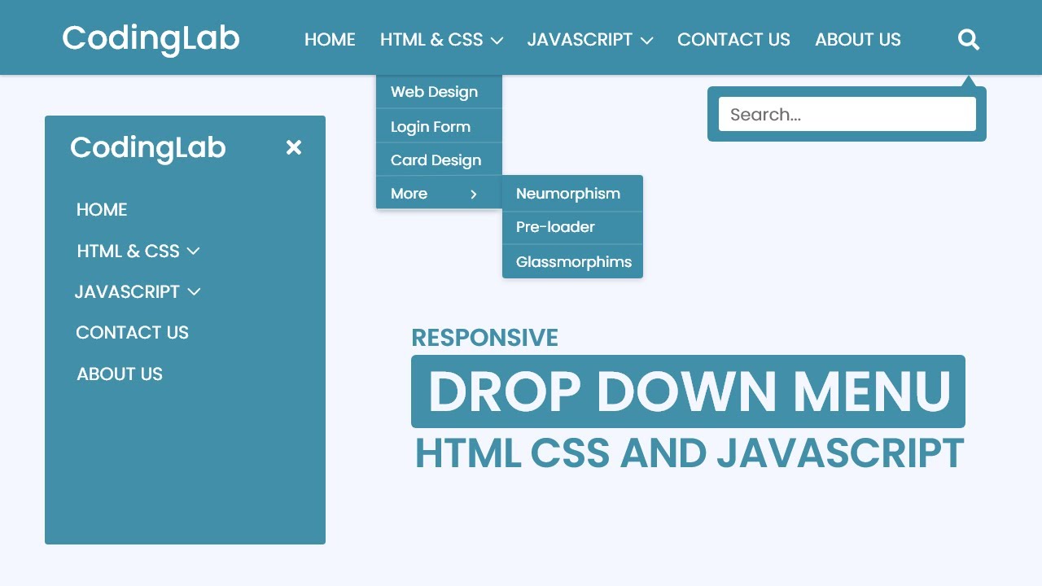This screenshot has width=1042, height=586.
Task: Expand JAVASCRIPT chevron in sidebar
Action: coord(194,291)
